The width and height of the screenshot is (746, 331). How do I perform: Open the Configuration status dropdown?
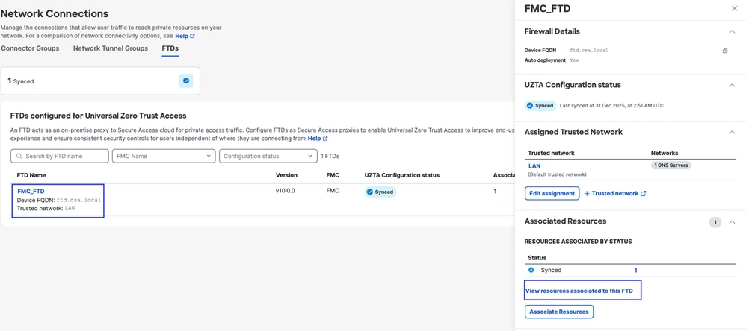point(268,156)
